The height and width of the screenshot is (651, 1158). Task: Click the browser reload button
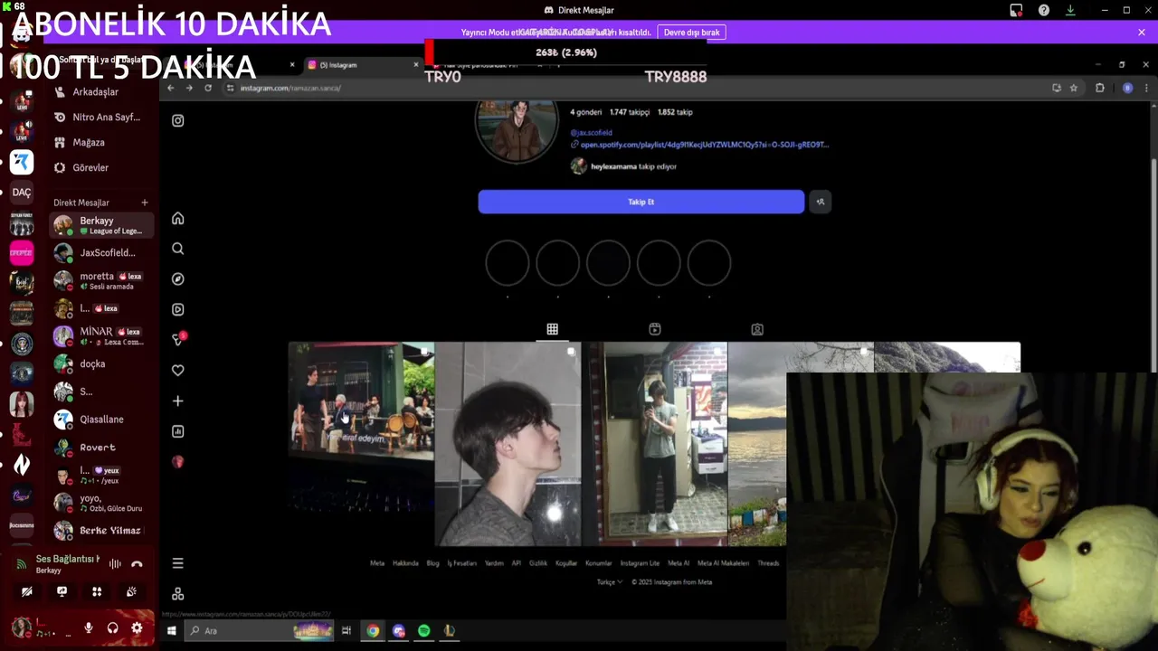click(208, 88)
